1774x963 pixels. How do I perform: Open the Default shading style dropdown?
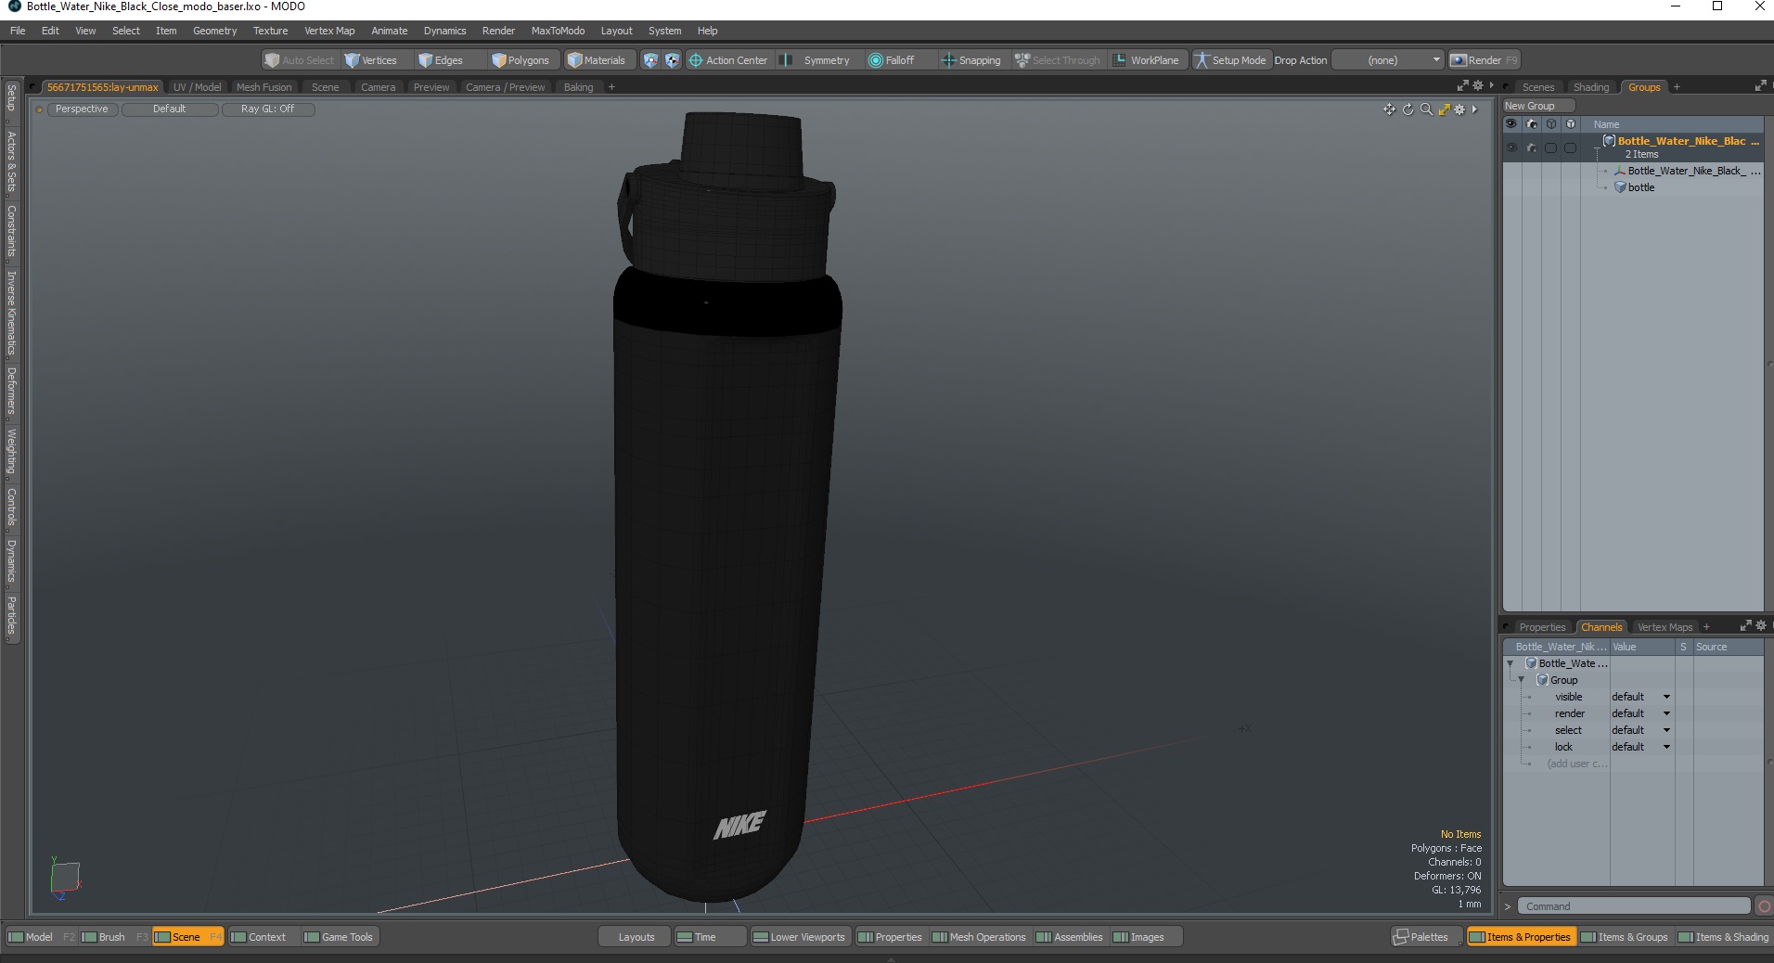point(170,109)
